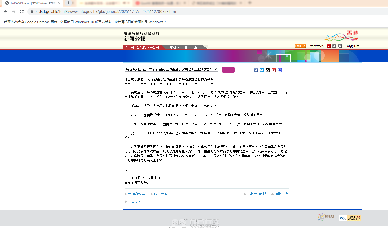Open the W3C WAI-AA WCAG badge
Viewport: 388px width, 229px height.
tap(350, 218)
